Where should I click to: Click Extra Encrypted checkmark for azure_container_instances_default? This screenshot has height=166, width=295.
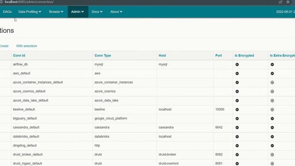click(272, 83)
